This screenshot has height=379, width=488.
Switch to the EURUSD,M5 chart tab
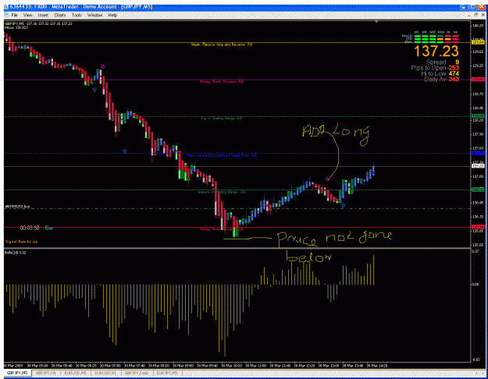tap(76, 373)
